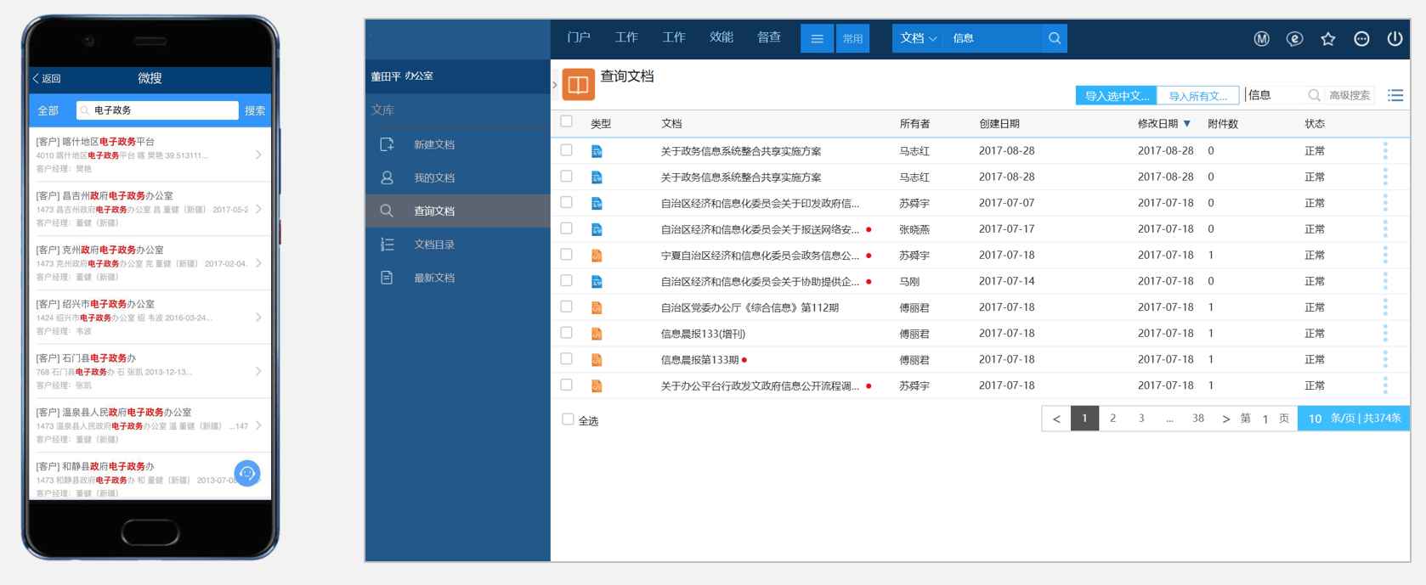Screen dimensions: 1426x585
Task: Expand the sidebar collapse arrow beside 查询文档
Action: click(555, 85)
